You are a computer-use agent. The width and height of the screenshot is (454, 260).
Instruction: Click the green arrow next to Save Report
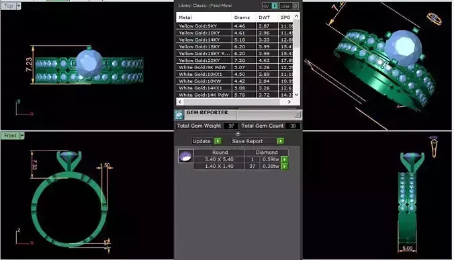point(280,141)
